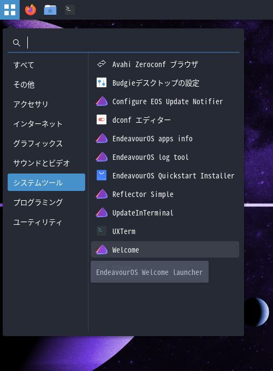
Task: Launch Reflector Simple text
Action: coord(143,194)
